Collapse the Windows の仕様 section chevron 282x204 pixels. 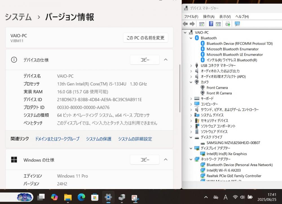166,159
